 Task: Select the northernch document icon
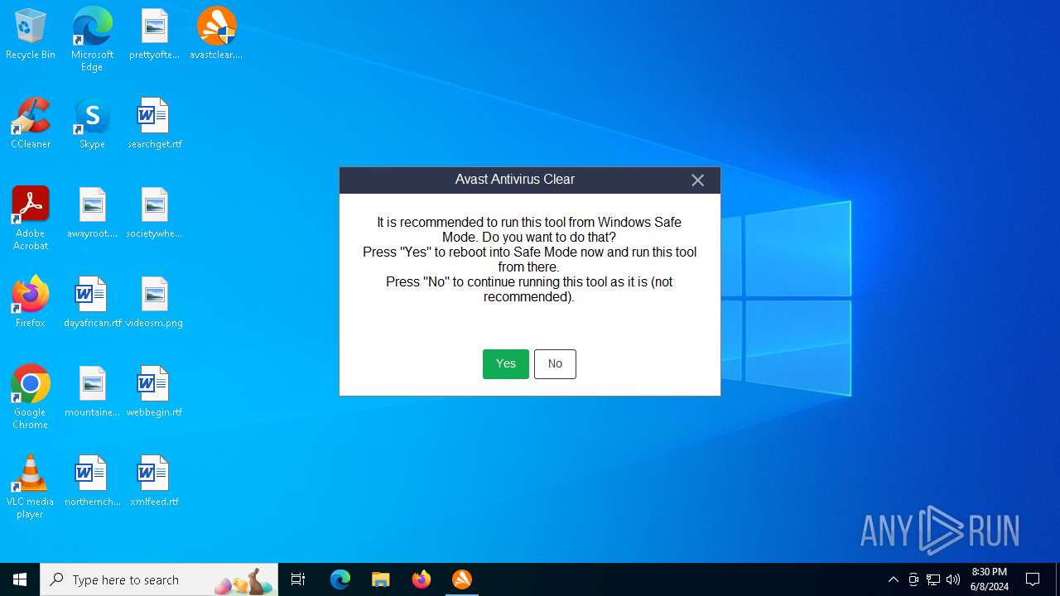click(x=92, y=481)
